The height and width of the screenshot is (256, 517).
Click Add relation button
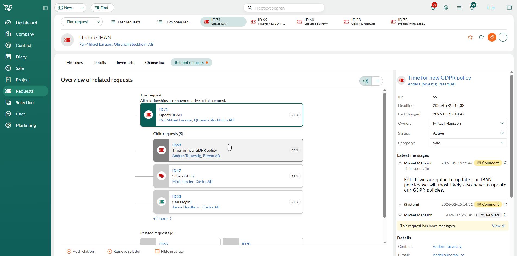coord(80,251)
